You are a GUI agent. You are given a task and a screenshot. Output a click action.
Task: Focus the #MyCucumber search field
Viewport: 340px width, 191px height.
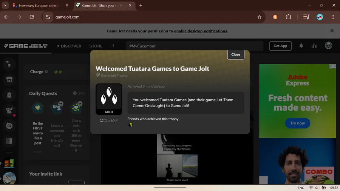[x=195, y=46]
